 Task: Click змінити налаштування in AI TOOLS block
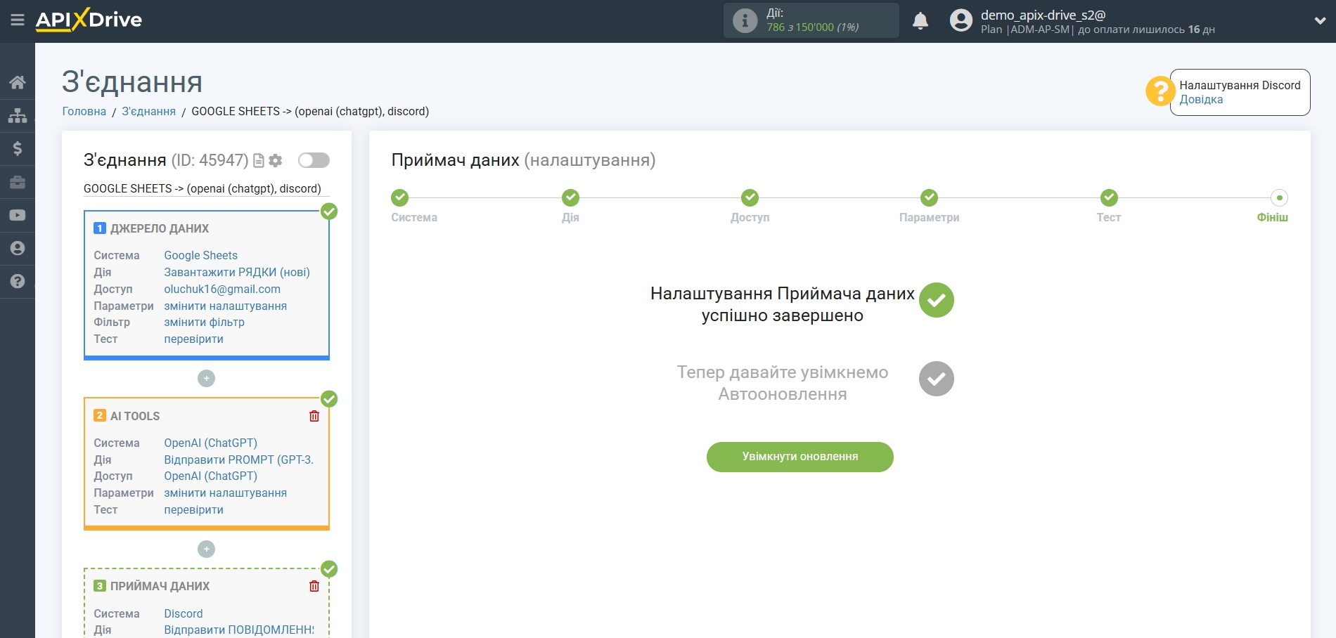[x=225, y=493]
